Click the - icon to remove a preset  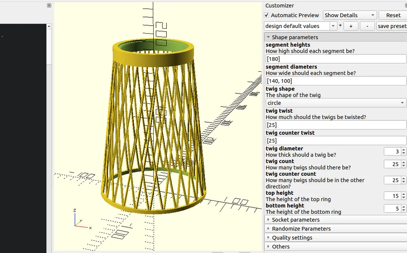click(367, 26)
